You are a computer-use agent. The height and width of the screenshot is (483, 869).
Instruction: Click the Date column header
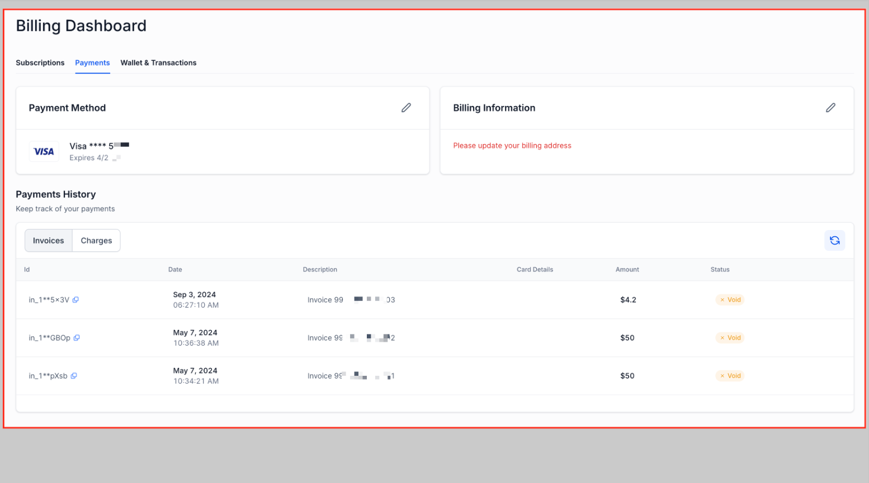click(x=175, y=270)
